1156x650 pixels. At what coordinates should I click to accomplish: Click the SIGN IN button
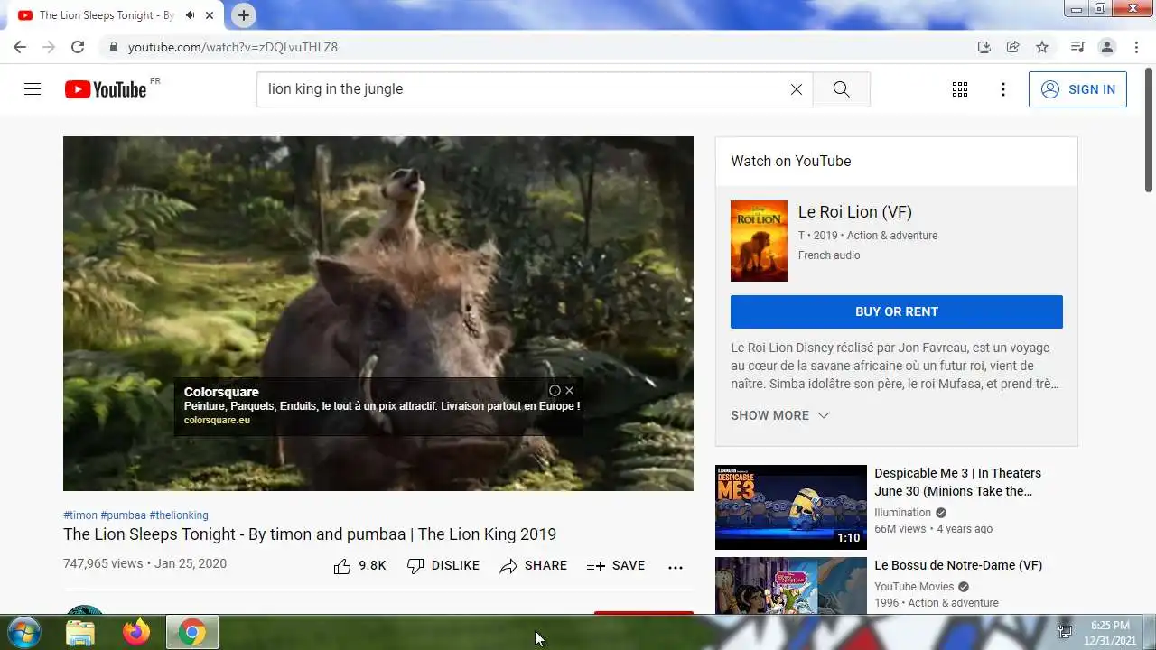[x=1077, y=89]
